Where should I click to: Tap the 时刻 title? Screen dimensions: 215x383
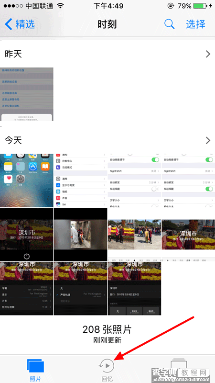(107, 24)
